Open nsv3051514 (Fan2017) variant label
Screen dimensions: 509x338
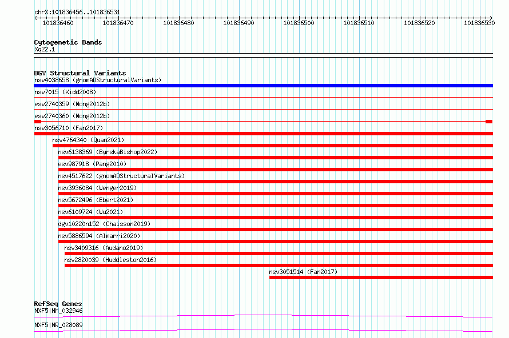303,272
